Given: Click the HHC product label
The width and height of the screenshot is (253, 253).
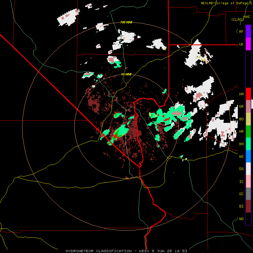Looking at the screenshot, I should tap(247, 17).
